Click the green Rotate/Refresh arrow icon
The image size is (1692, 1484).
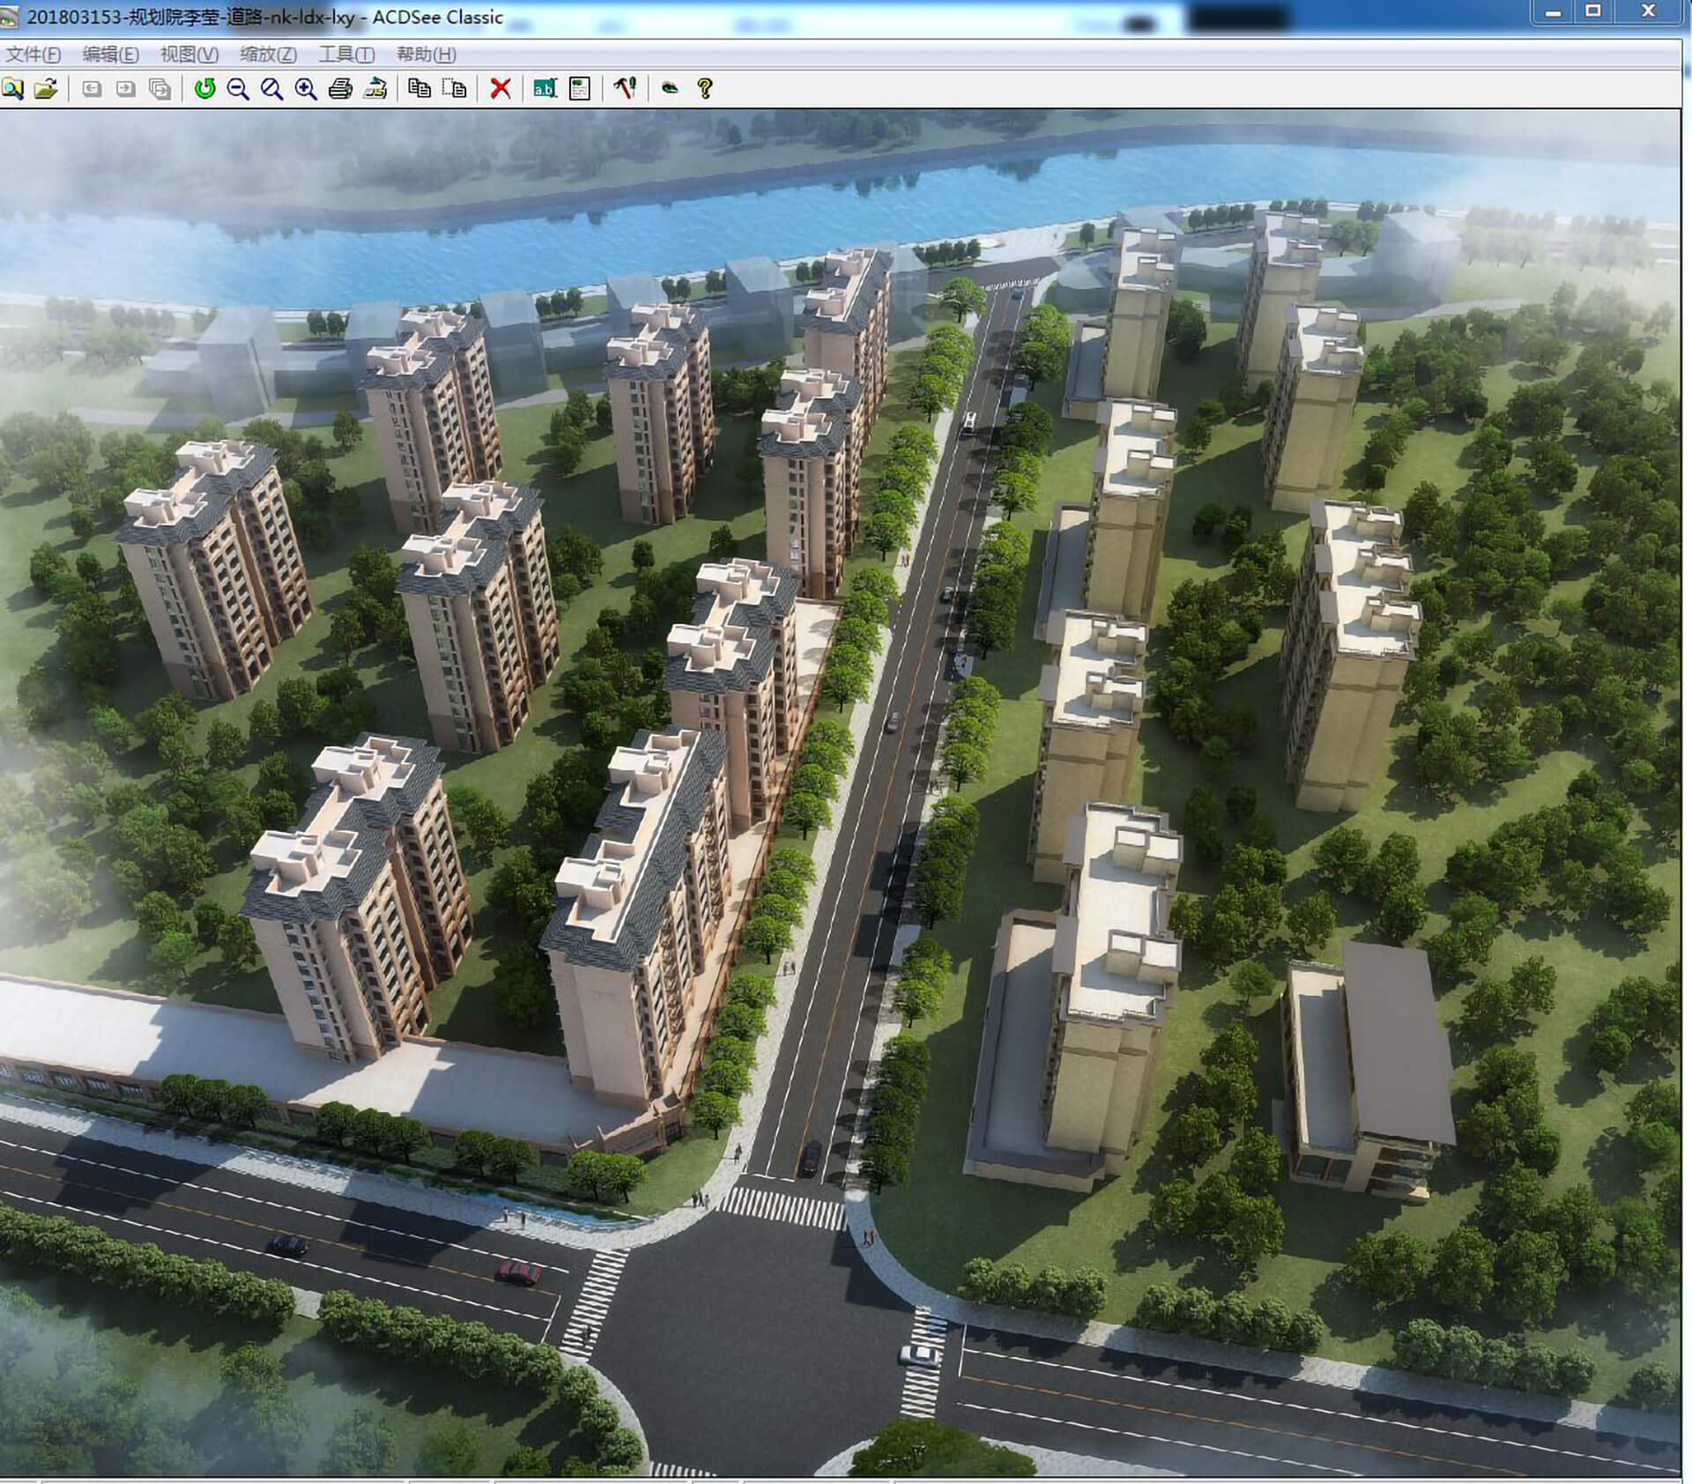204,88
